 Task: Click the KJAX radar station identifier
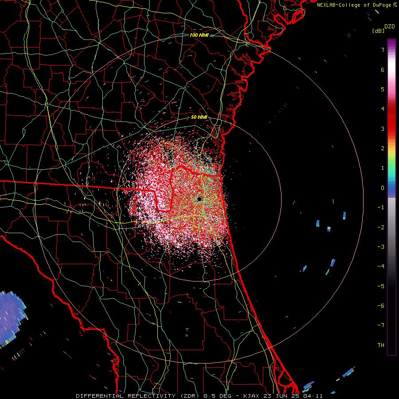click(251, 396)
